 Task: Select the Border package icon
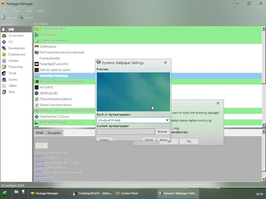pos(36,35)
